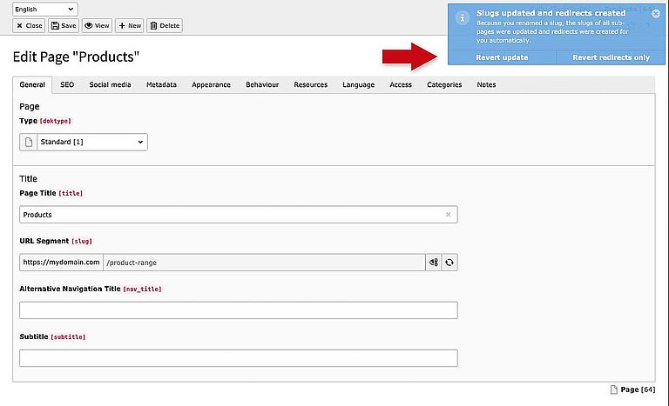Clear the Page Title field with the X icon
This screenshot has width=669, height=406.
pyautogui.click(x=448, y=214)
